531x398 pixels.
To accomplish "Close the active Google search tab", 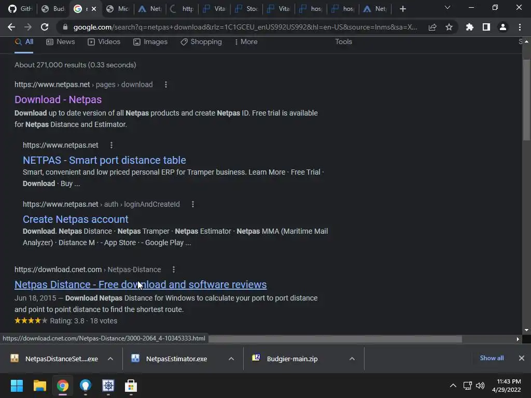I will (94, 9).
